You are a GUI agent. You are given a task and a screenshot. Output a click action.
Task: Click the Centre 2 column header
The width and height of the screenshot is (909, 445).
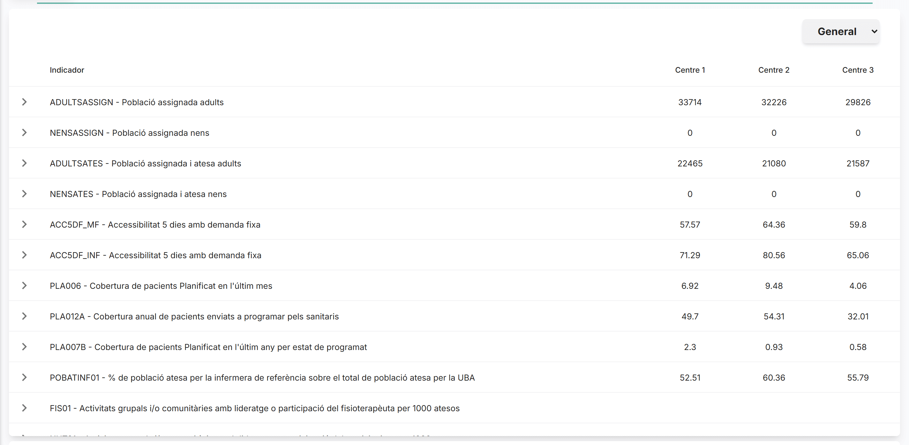(774, 70)
